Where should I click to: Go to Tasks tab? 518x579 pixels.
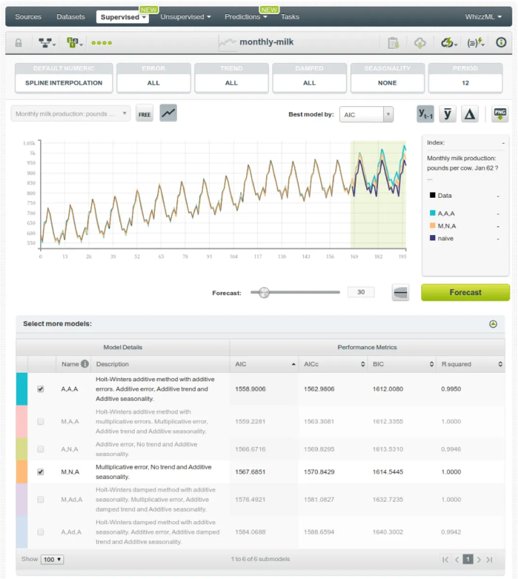[x=290, y=17]
